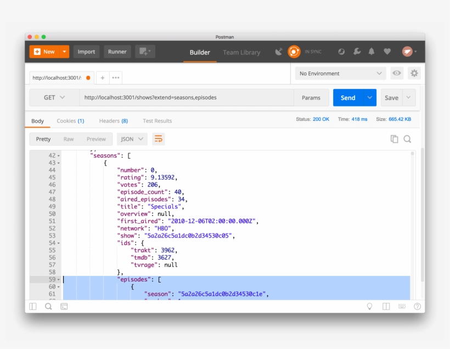
Task: Open the JSON format dropdown
Action: (x=132, y=139)
